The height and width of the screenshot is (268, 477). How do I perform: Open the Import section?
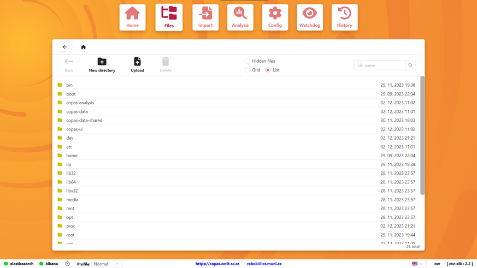tap(205, 17)
